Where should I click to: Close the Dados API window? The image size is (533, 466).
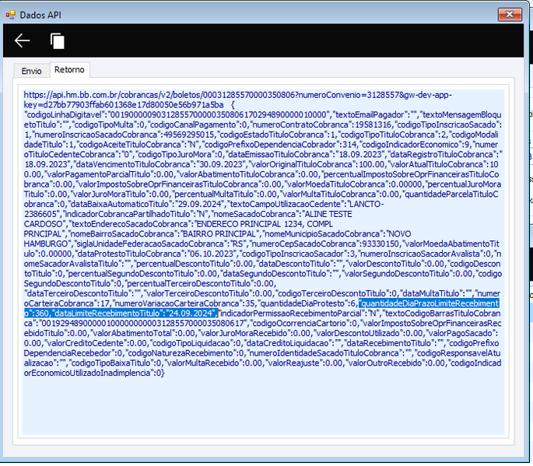click(x=510, y=14)
